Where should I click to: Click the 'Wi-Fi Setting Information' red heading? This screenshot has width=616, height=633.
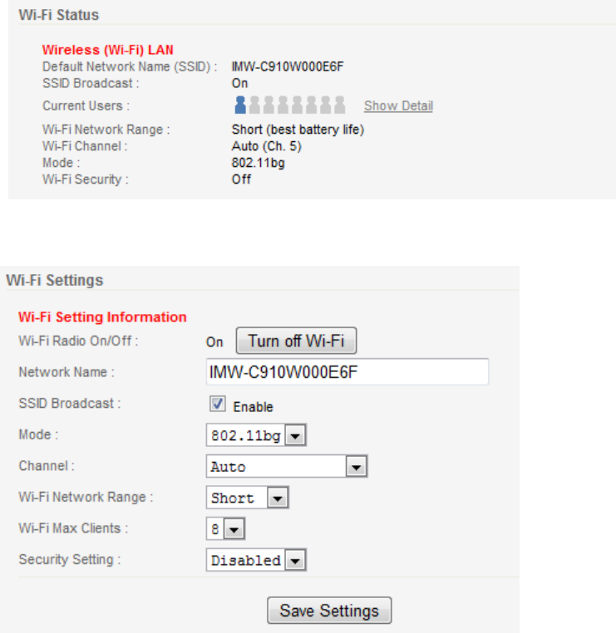[x=102, y=316]
